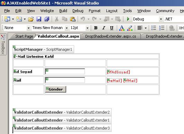Toggle Bold formatting

click(x=96, y=28)
